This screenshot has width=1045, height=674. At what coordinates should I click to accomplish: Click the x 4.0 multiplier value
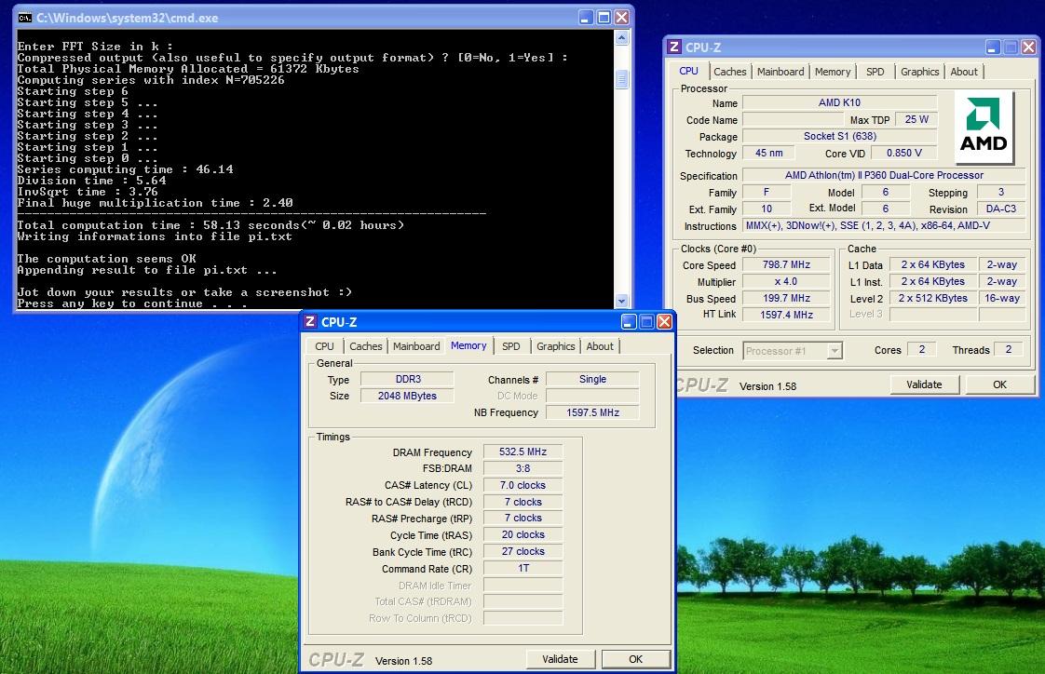pyautogui.click(x=786, y=281)
